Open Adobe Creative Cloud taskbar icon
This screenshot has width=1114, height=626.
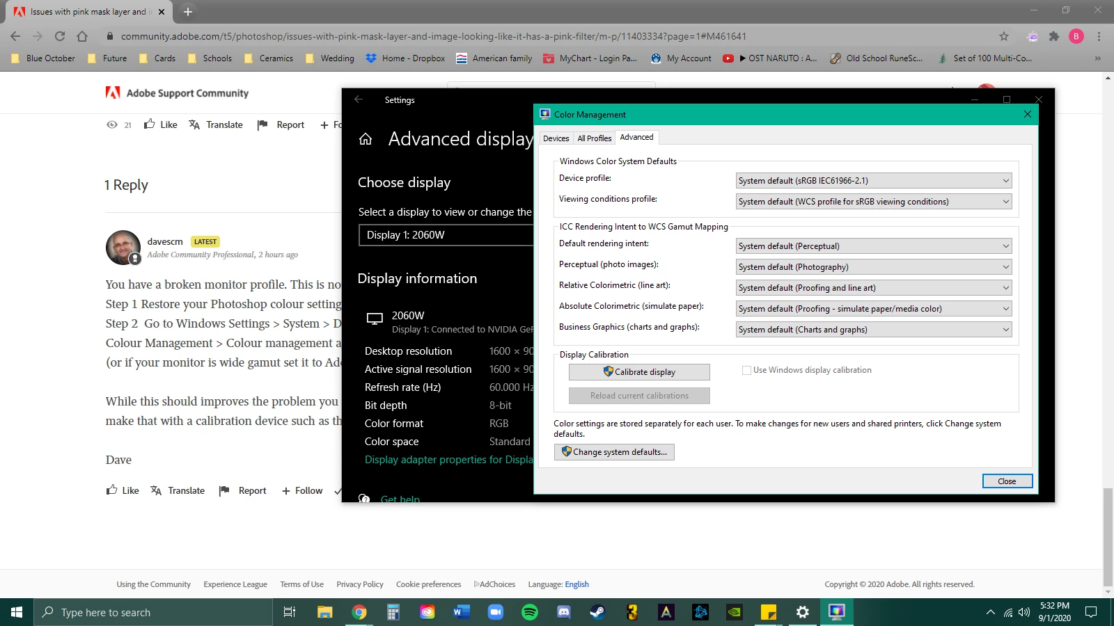[427, 612]
